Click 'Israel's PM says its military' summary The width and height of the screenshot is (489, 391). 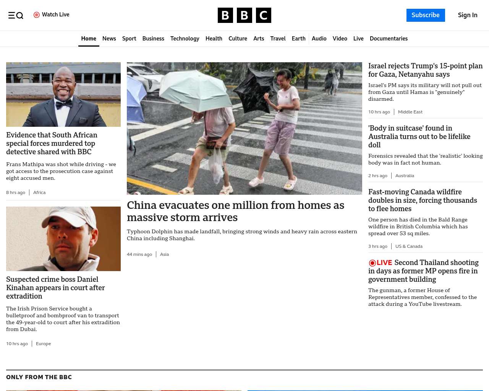point(425,92)
